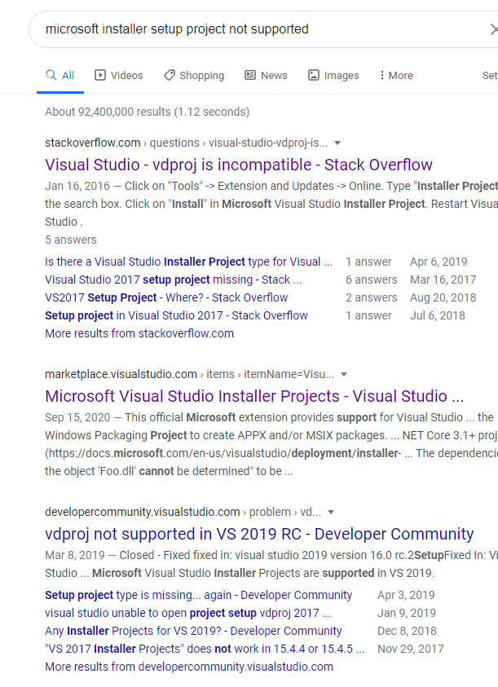This screenshot has width=498, height=687.
Task: Open 'Setup project type is missing... again' link
Action: coord(198,595)
